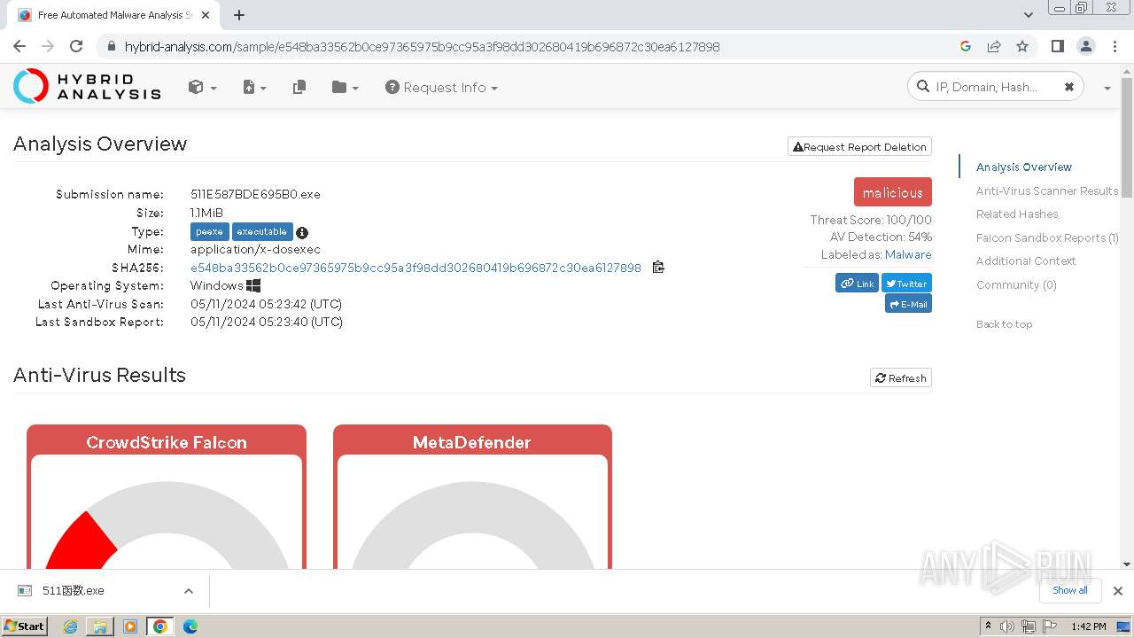
Task: Close the downloads bar
Action: pos(1117,591)
